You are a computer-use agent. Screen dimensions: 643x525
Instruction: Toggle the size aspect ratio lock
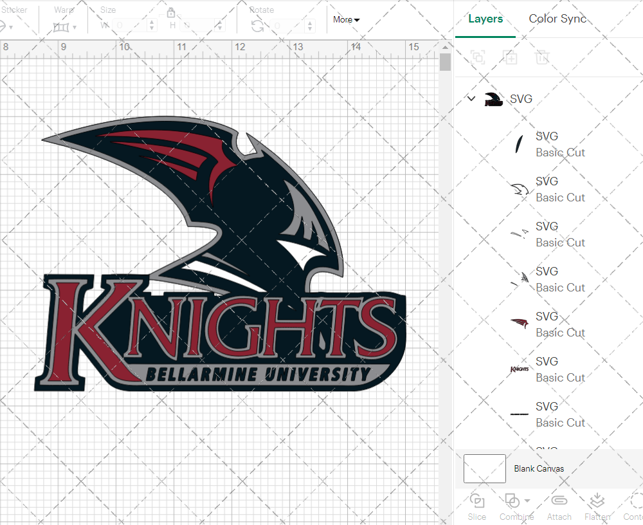click(x=171, y=13)
